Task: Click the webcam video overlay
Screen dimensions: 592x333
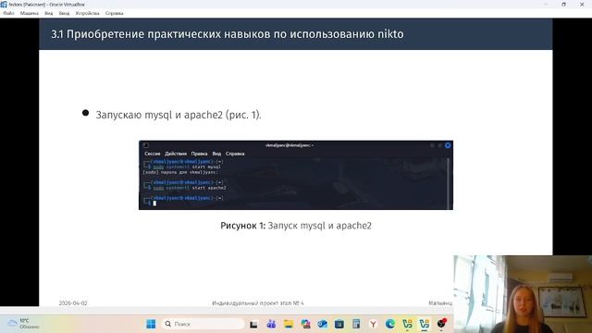Action: click(x=523, y=294)
